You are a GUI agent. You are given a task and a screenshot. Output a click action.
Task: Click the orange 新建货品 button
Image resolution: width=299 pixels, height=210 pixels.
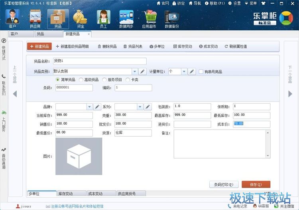39,46
